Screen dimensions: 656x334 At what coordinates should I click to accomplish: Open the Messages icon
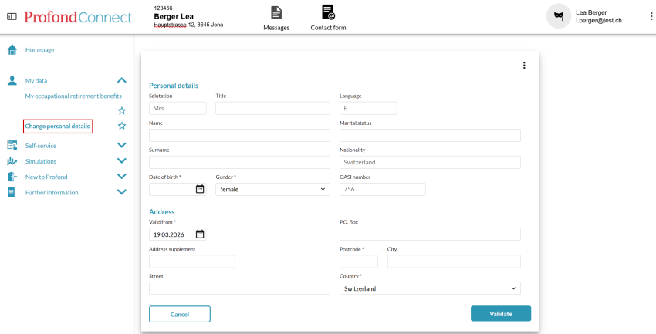pos(276,12)
